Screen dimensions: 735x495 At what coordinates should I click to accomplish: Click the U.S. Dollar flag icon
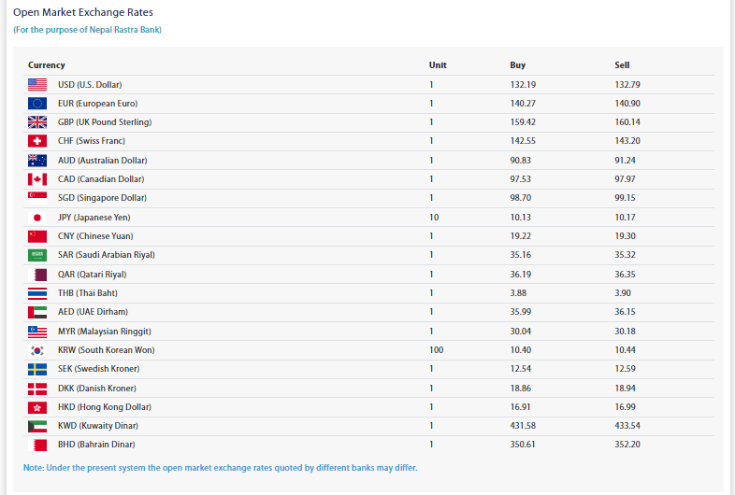tap(37, 85)
